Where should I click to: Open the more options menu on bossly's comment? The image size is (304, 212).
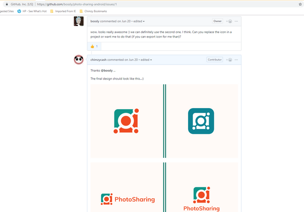[x=236, y=21]
